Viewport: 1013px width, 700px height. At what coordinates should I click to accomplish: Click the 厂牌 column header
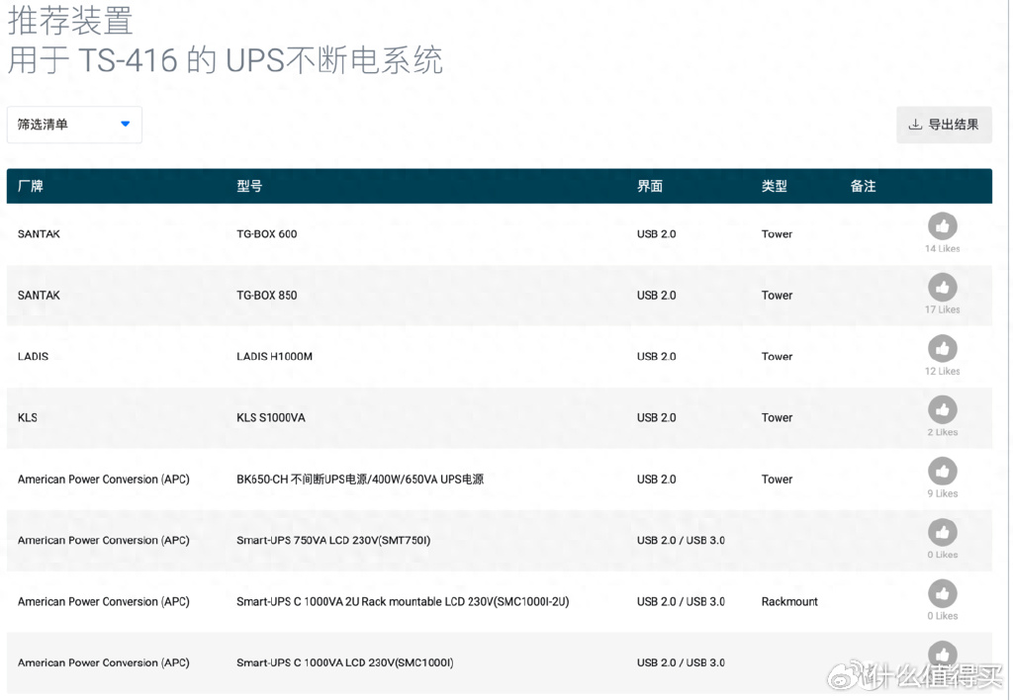click(x=31, y=186)
